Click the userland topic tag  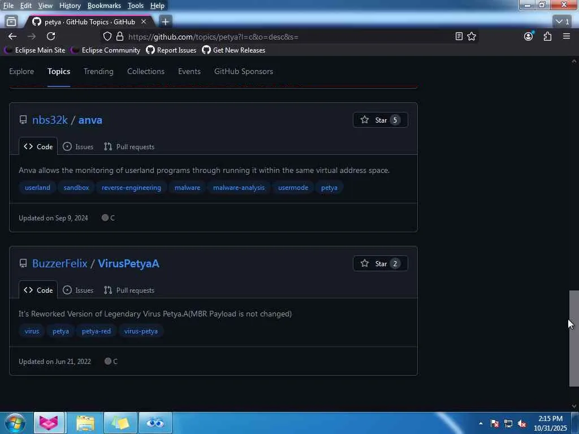pyautogui.click(x=37, y=188)
